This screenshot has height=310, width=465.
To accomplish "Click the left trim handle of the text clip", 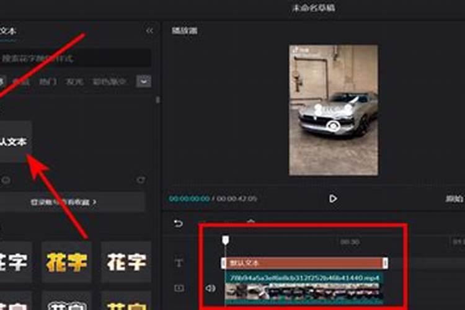I will 224,263.
